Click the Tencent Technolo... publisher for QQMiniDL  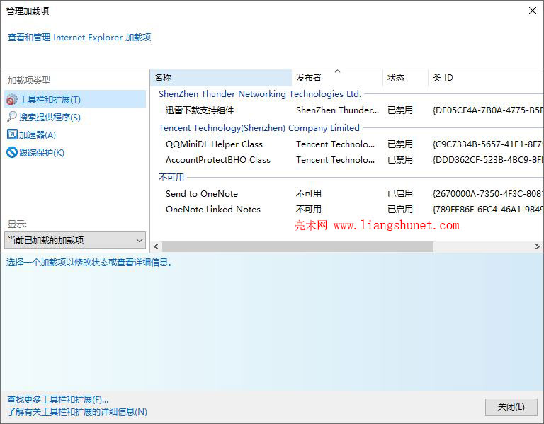pyautogui.click(x=335, y=144)
